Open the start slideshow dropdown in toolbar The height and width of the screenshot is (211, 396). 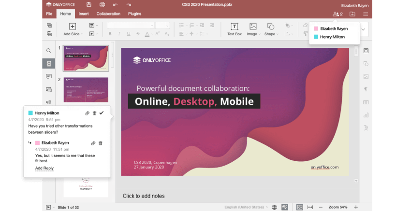click(93, 34)
